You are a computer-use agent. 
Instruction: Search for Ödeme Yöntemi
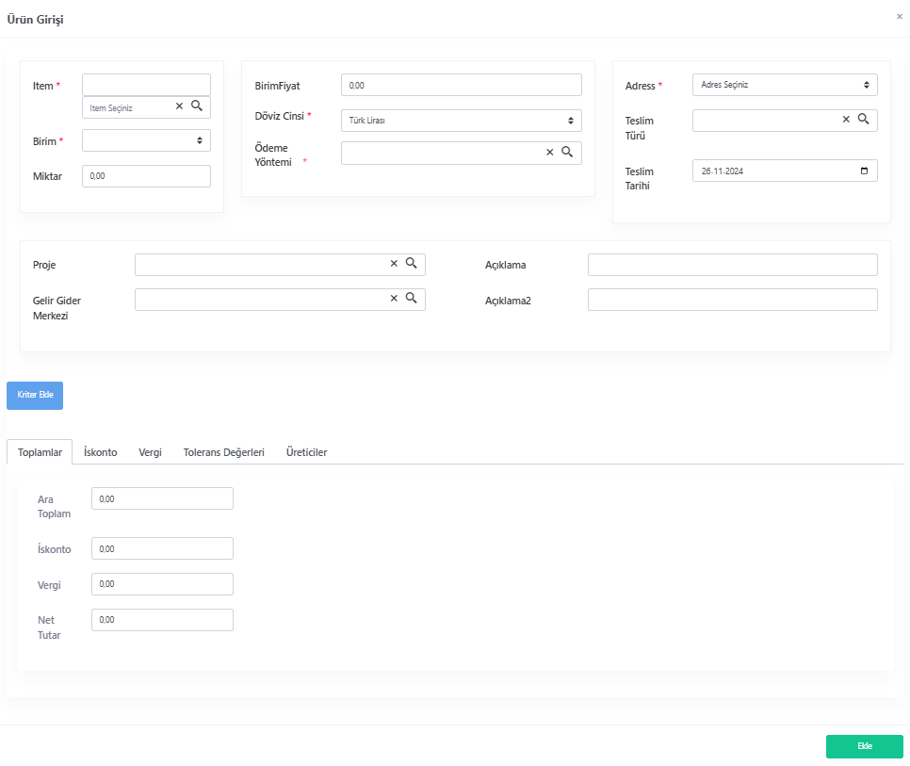pos(567,152)
